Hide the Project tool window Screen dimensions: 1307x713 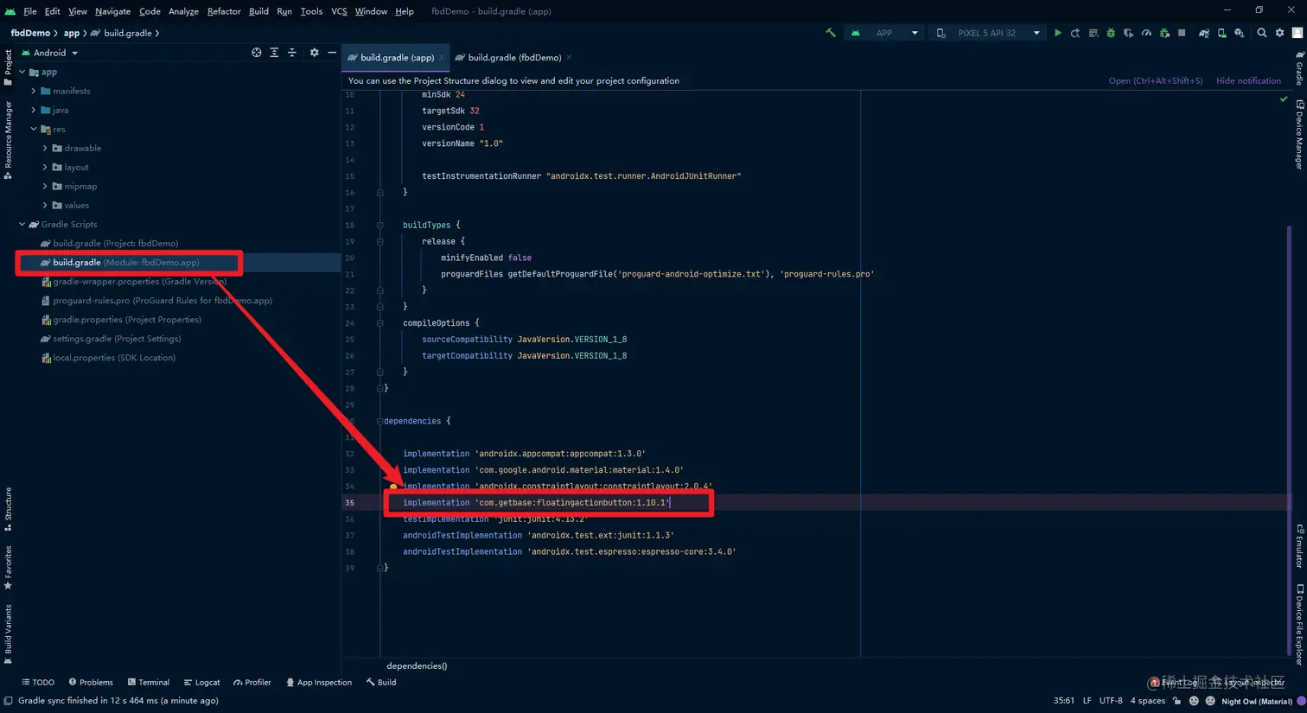pos(332,53)
